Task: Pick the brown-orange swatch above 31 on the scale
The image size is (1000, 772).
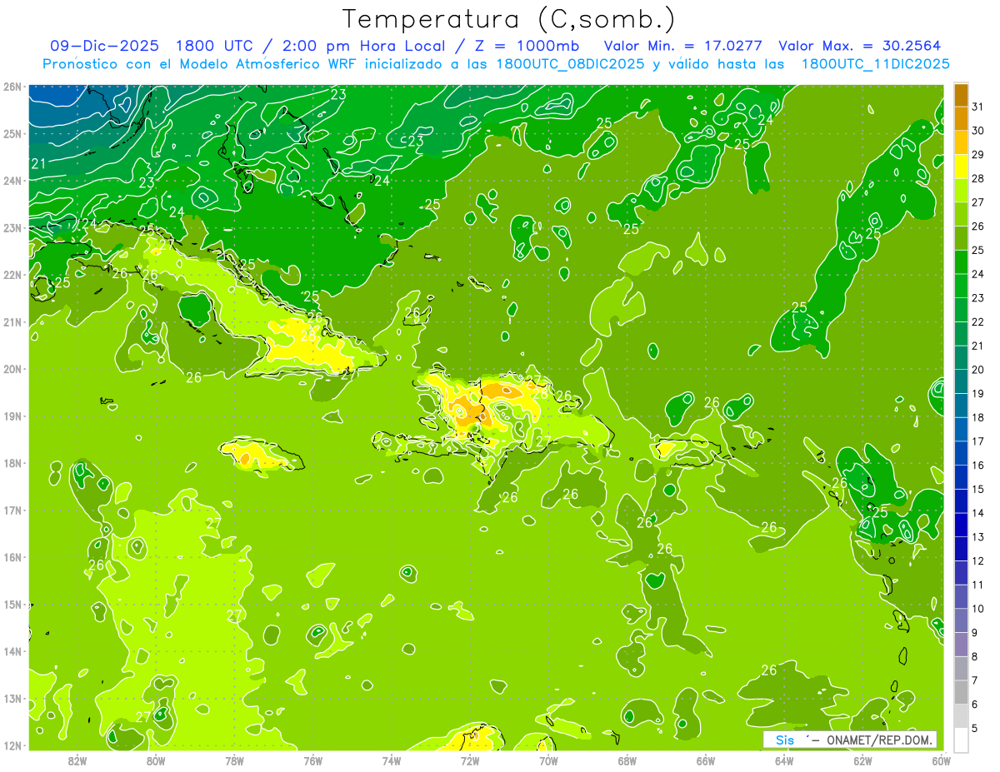Action: 961,95
